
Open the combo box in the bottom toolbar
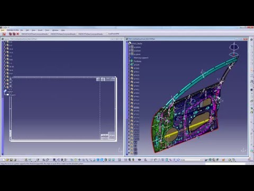pyautogui.click(x=191, y=160)
